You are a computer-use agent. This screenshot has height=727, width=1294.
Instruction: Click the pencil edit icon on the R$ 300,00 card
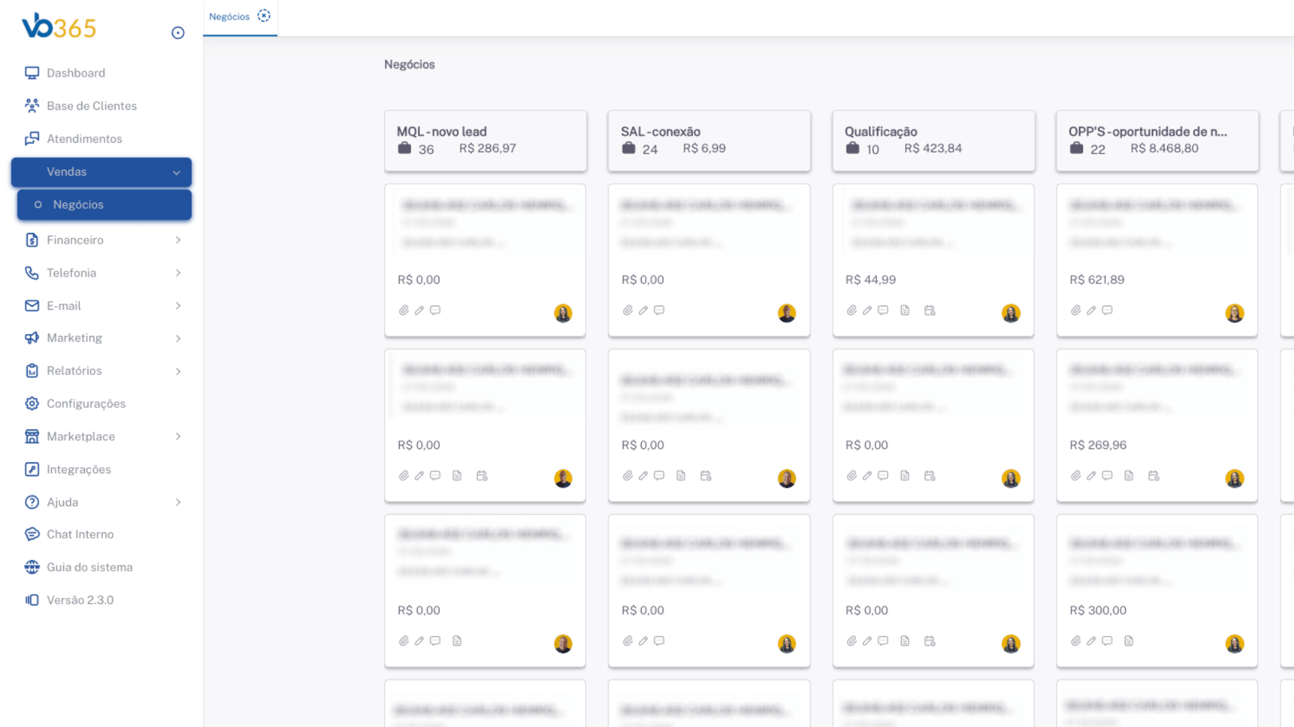pyautogui.click(x=1091, y=641)
